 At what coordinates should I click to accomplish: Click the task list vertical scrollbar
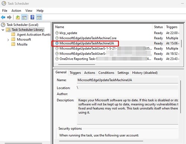click(x=182, y=43)
